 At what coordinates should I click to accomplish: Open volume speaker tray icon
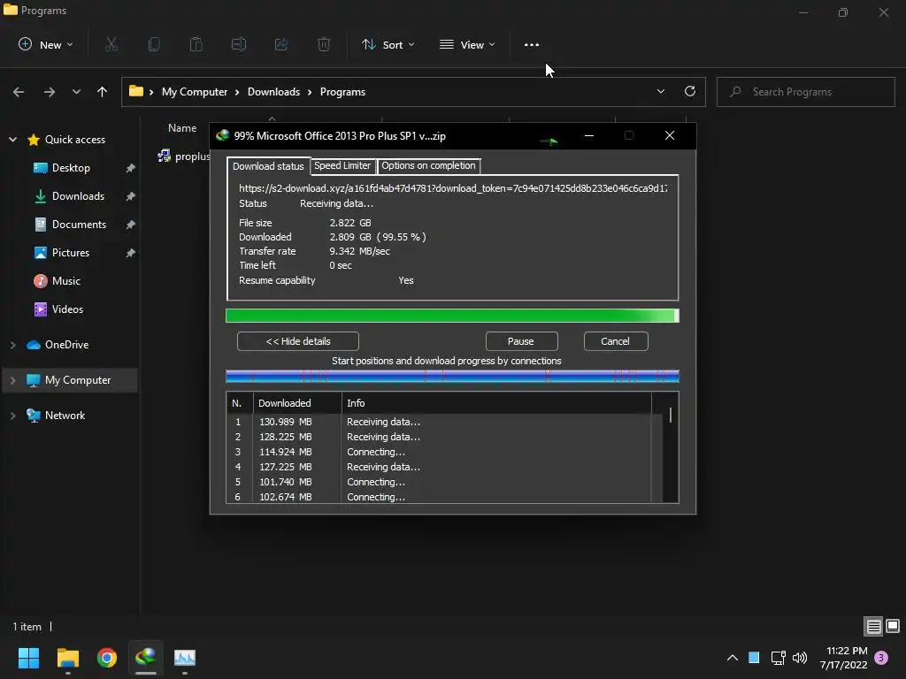800,658
